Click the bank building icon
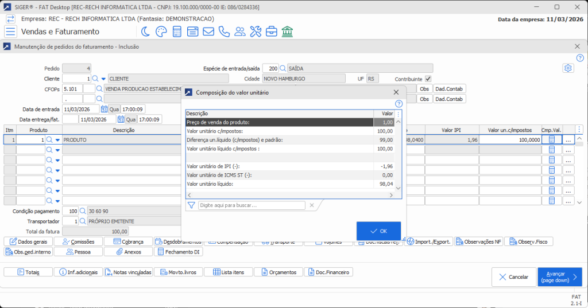Screen dimensions: 588x308 [x=288, y=32]
